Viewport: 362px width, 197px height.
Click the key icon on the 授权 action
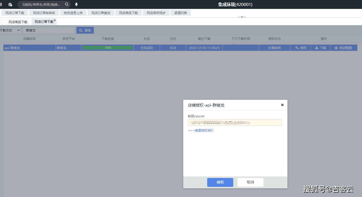tap(297, 48)
